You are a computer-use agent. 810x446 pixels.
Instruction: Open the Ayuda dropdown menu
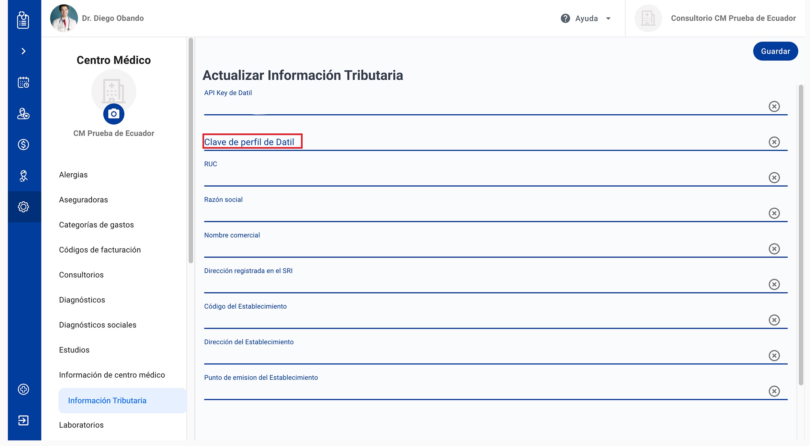586,18
